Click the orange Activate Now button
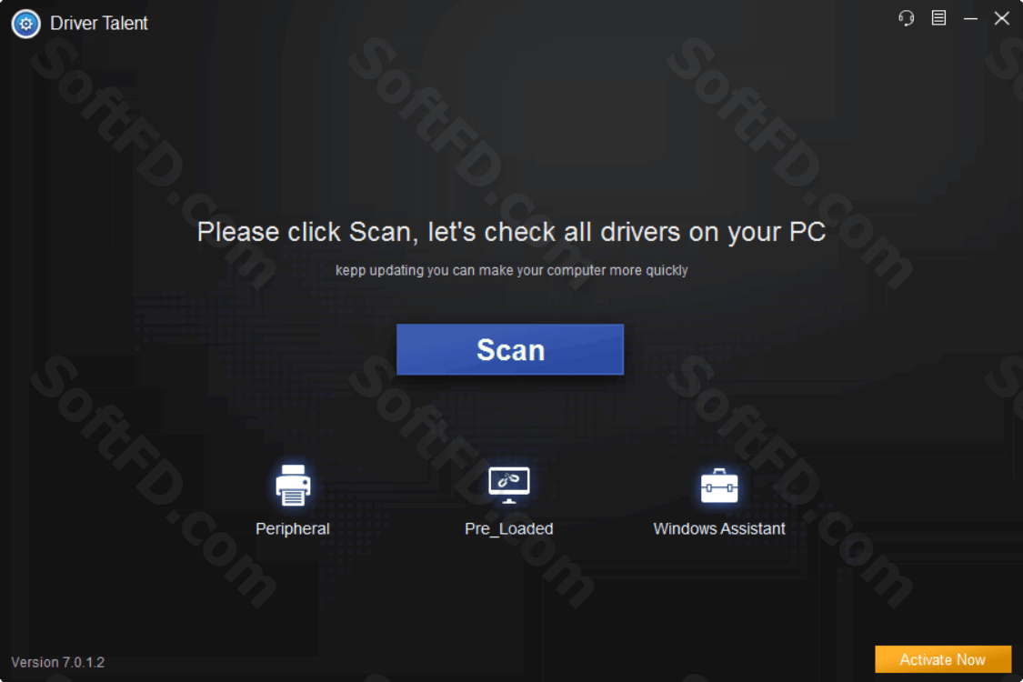 943,660
